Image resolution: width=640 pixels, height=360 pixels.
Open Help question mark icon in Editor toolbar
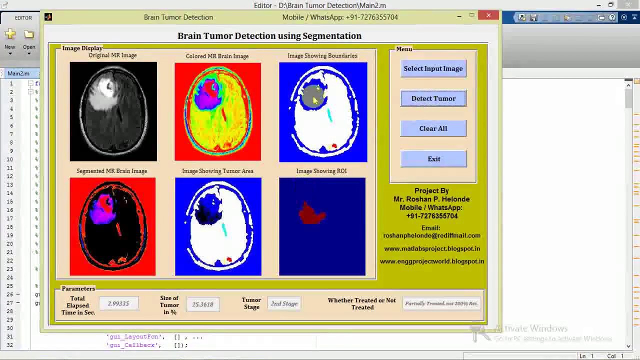point(613,17)
